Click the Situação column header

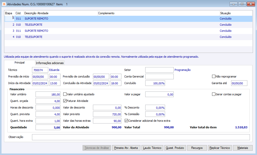click(225, 13)
